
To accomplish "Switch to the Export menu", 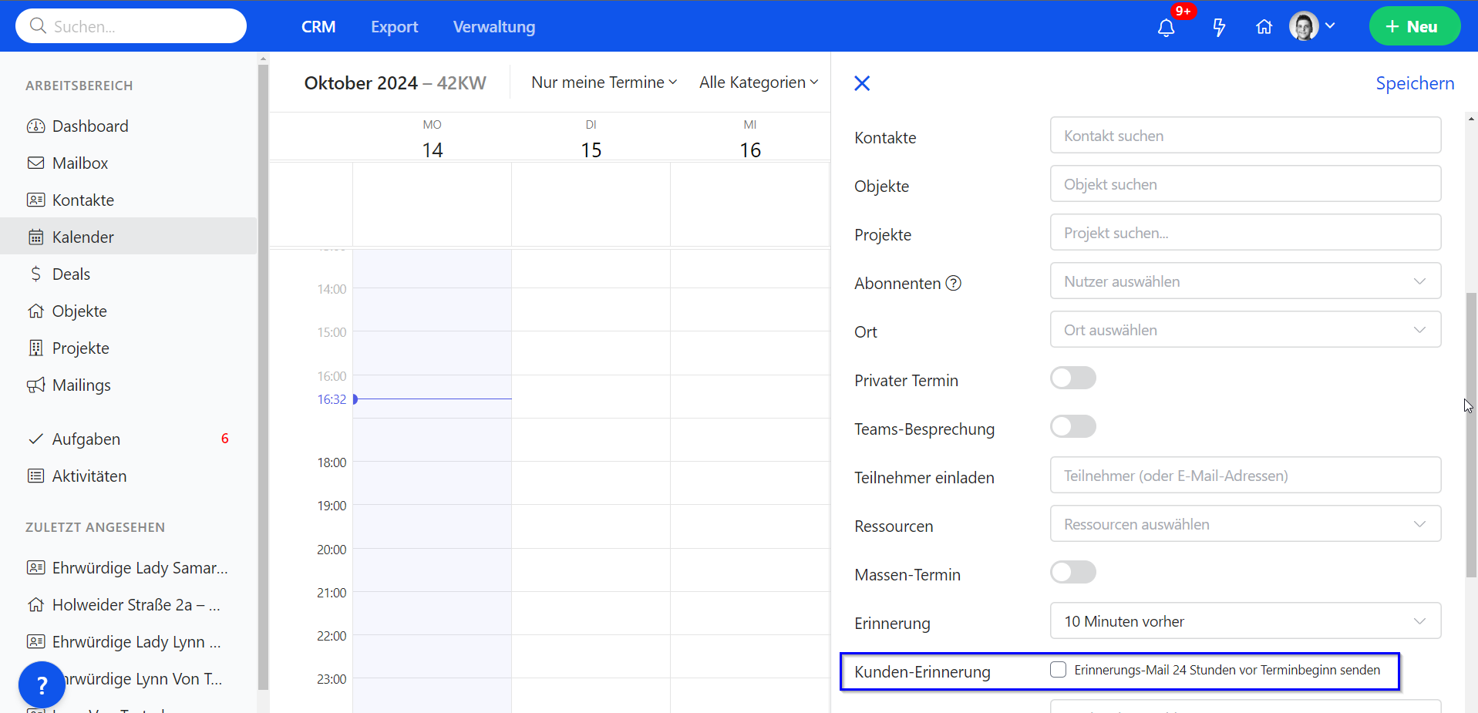I will click(394, 27).
